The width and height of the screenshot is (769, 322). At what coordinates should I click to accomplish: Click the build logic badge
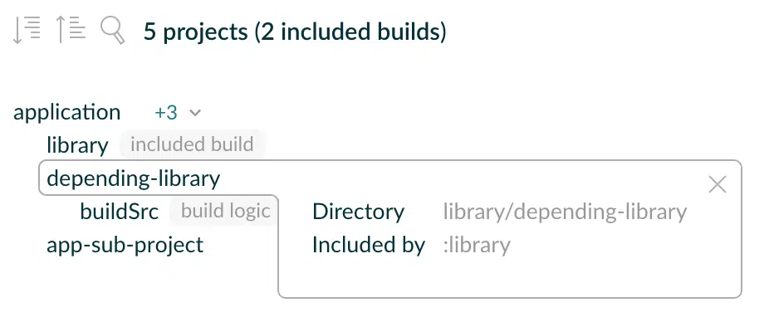(226, 212)
